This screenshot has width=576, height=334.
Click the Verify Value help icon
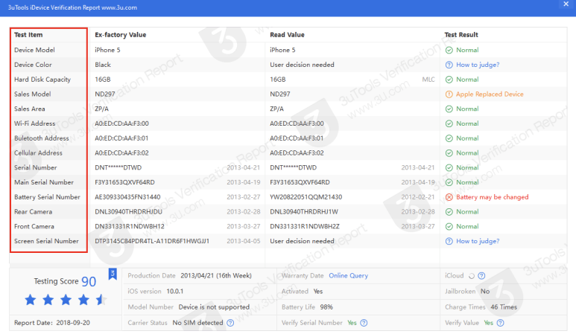[x=499, y=323]
